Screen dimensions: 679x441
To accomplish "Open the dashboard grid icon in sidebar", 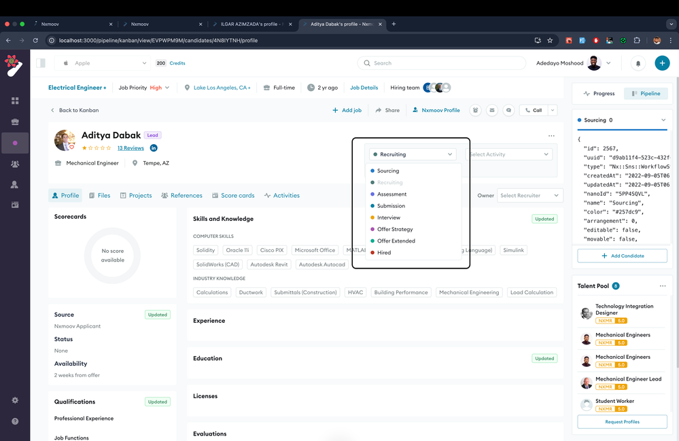I will (x=15, y=101).
